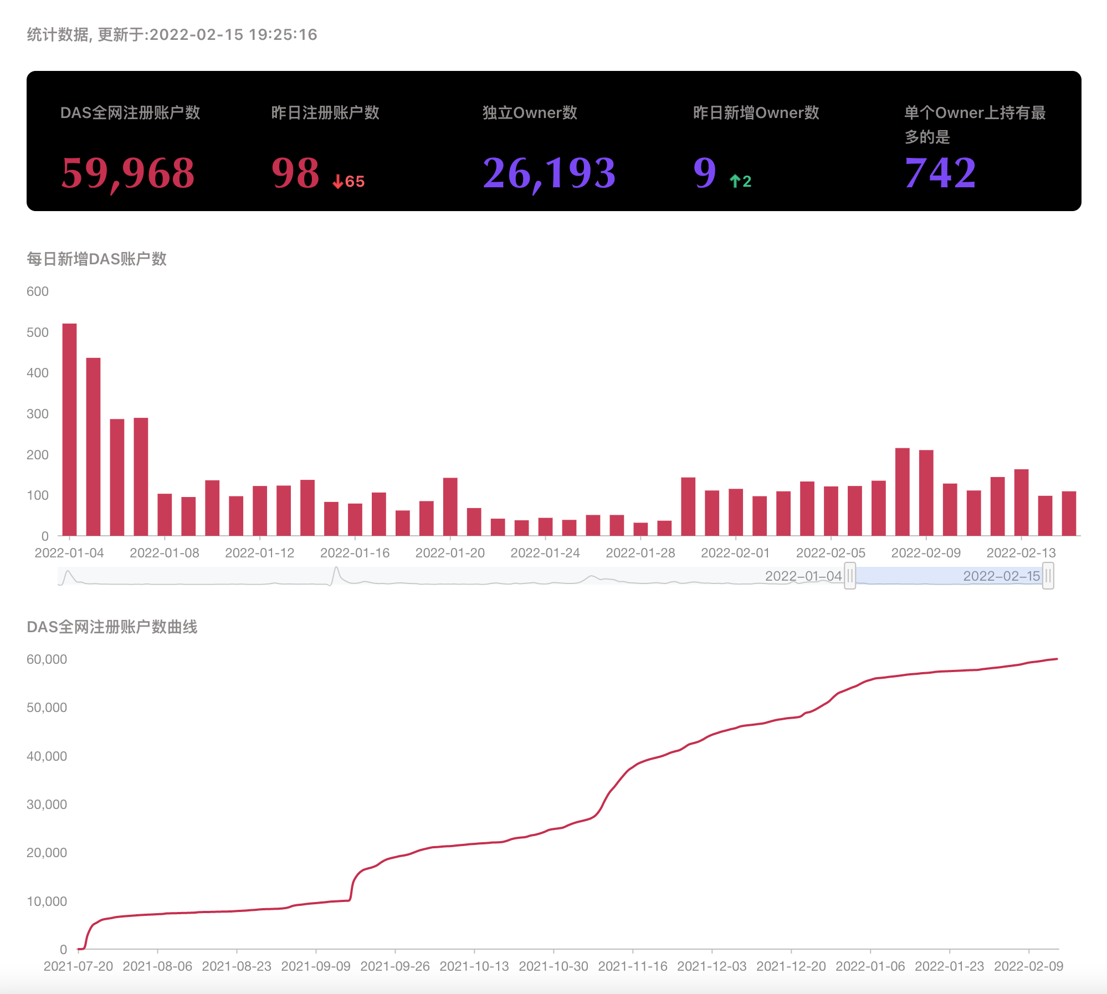Click the largest single Owner holding 742

pyautogui.click(x=940, y=173)
